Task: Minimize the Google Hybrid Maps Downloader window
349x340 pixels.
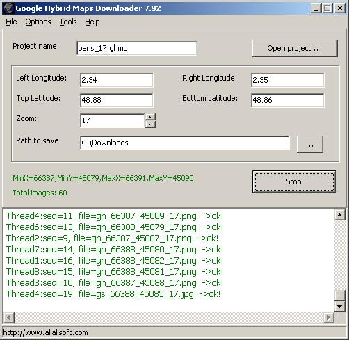Action: click(x=316, y=8)
